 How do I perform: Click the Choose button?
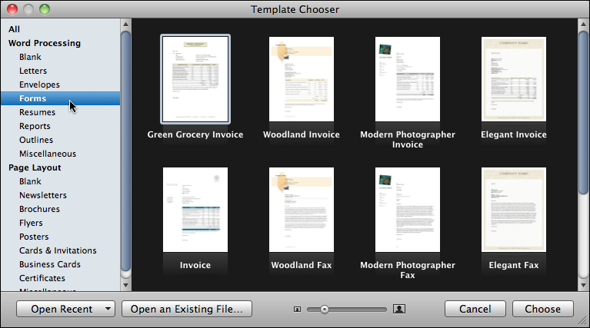click(x=542, y=310)
